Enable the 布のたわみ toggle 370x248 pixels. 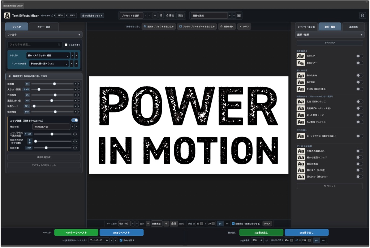[360, 76]
